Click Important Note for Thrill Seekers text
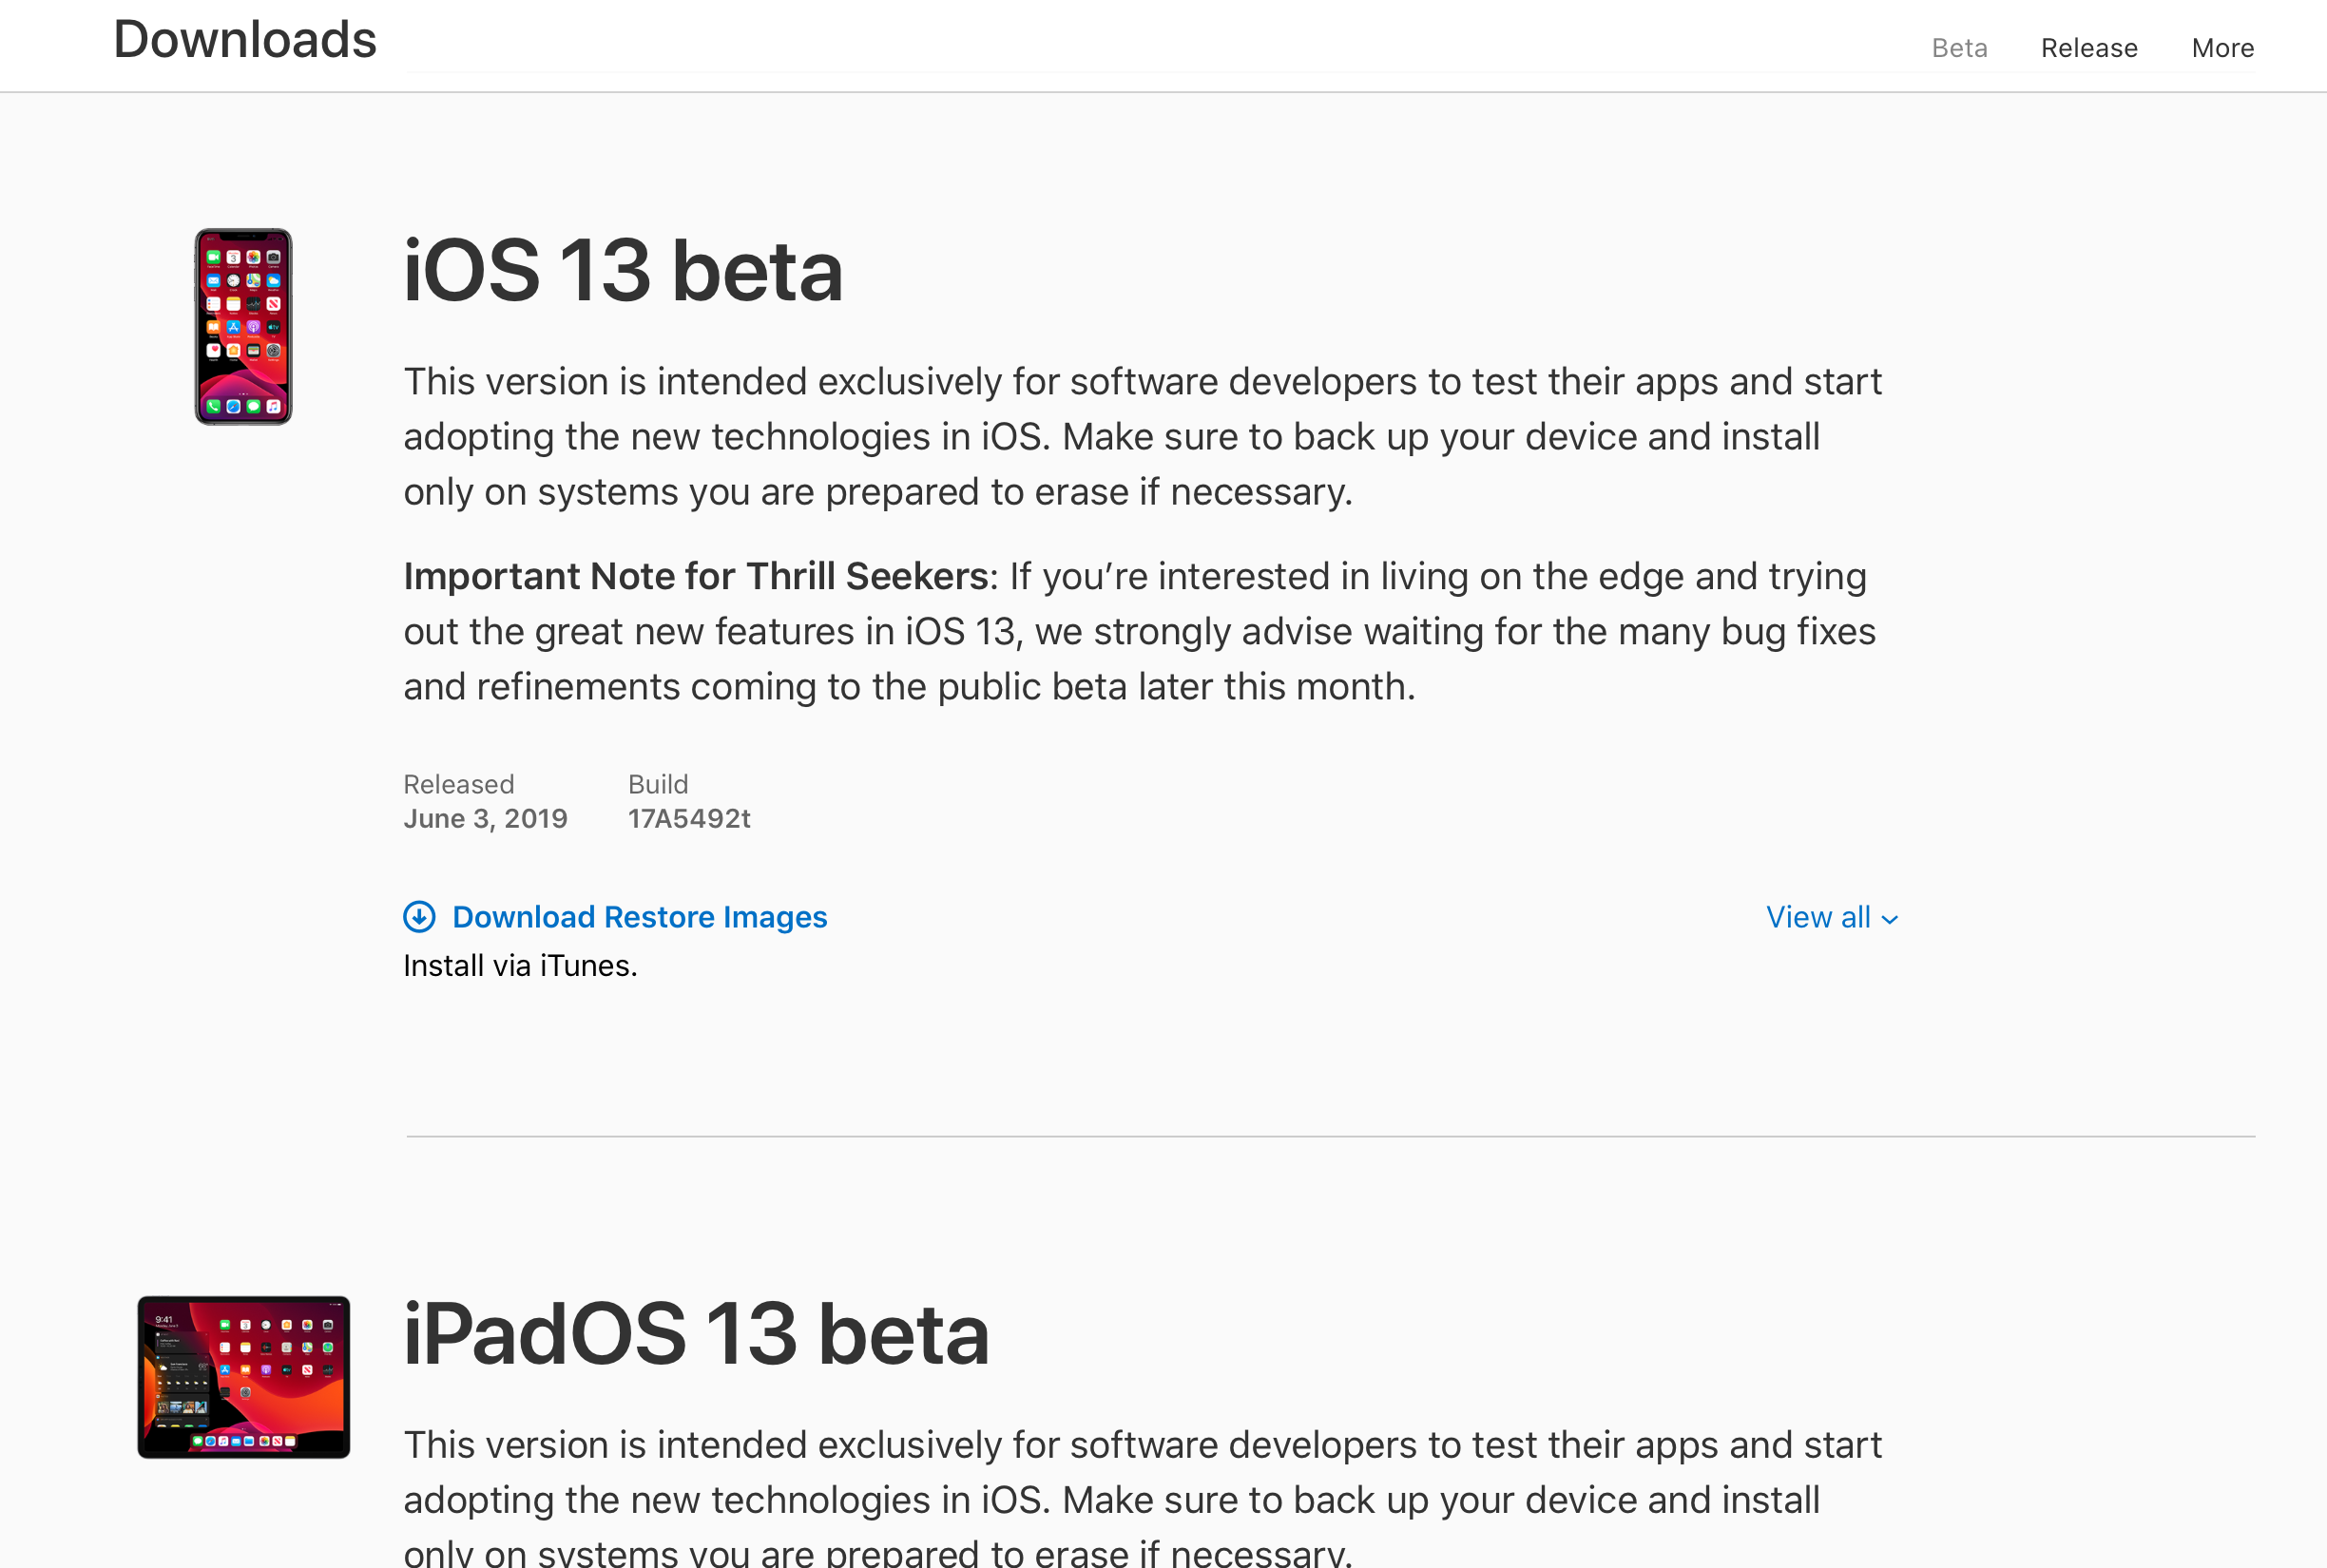Viewport: 2327px width, 1568px height. pyautogui.click(x=696, y=577)
